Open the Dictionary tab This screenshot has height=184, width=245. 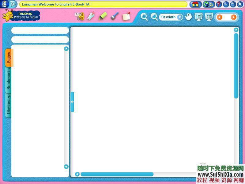[x=9, y=104]
